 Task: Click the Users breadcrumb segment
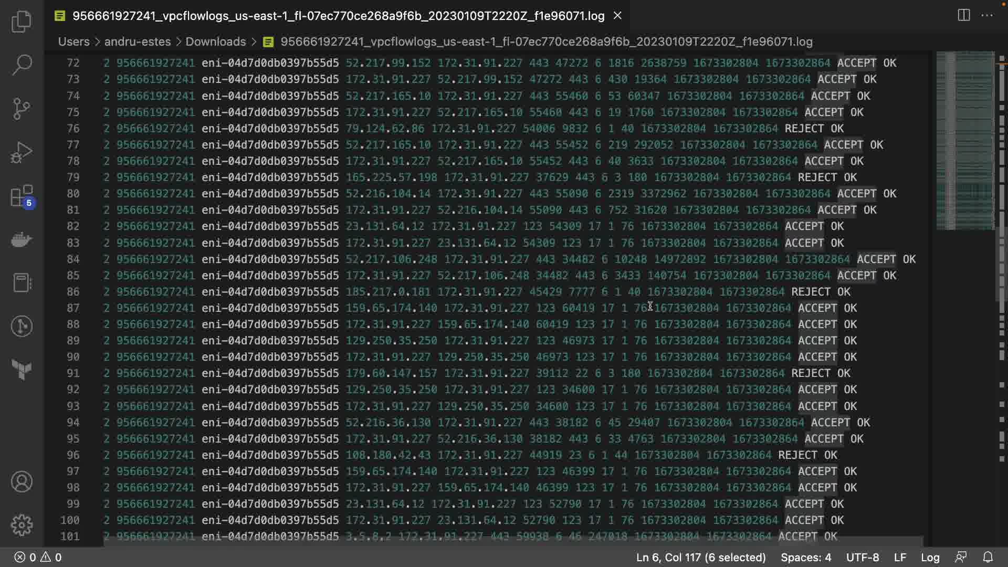pyautogui.click(x=73, y=41)
